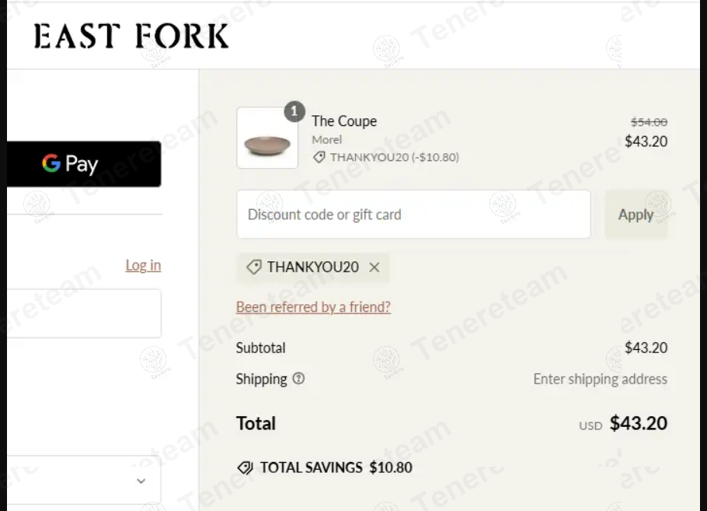The image size is (707, 511).
Task: Open the Log in link
Action: coord(143,265)
